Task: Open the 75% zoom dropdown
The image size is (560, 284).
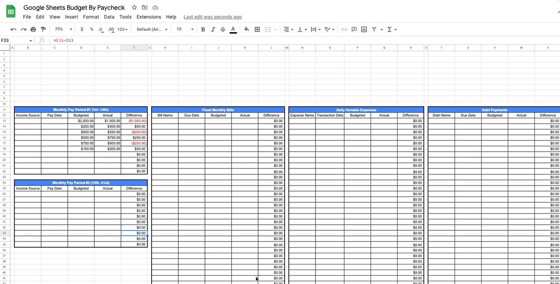Action: 63,29
